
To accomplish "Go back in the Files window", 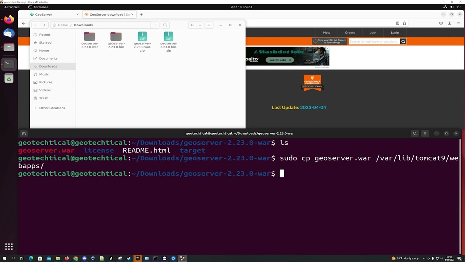I will point(36,25).
